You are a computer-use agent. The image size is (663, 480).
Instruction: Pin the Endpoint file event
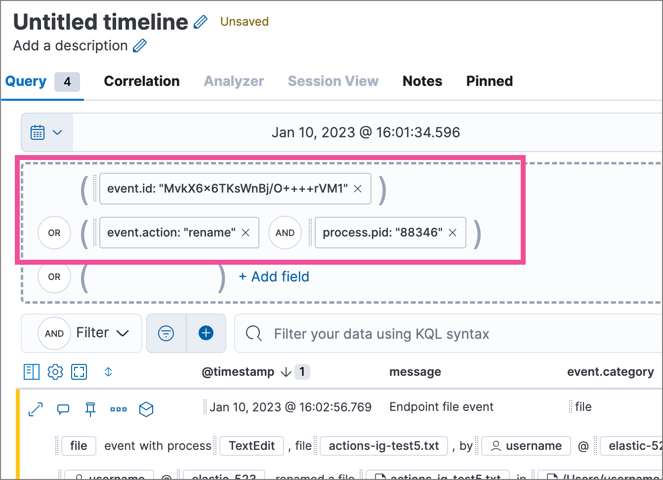(x=91, y=409)
